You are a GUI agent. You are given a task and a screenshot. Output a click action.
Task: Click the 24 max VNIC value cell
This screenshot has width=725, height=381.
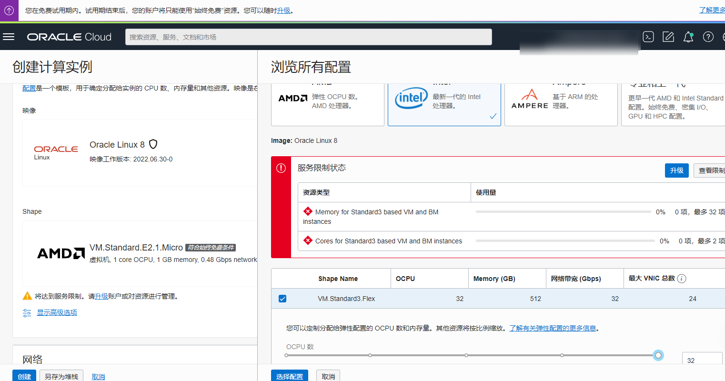[693, 299]
